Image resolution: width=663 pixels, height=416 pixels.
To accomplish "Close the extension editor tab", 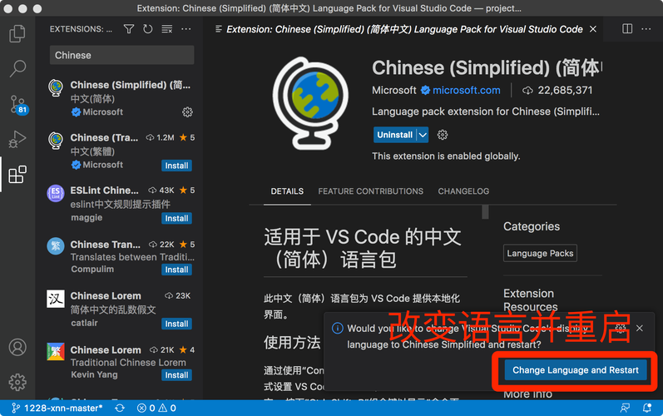I will pos(593,29).
